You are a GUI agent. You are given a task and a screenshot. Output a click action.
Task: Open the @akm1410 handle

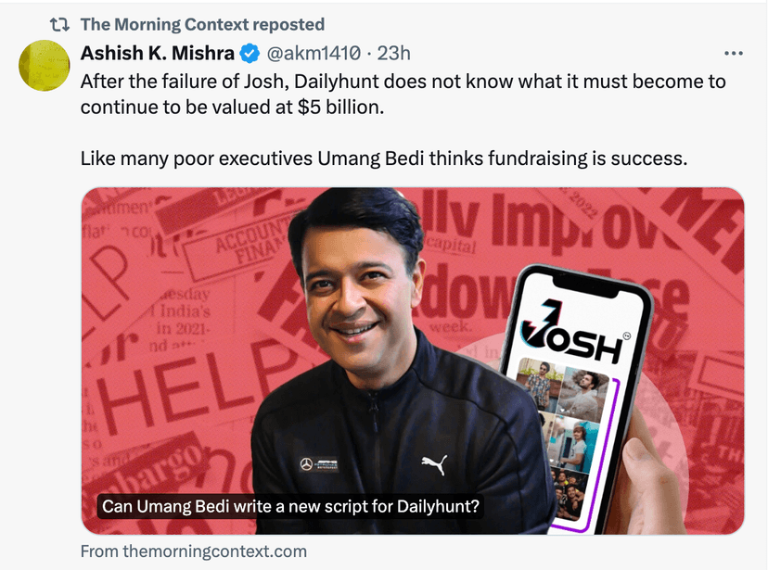[316, 53]
